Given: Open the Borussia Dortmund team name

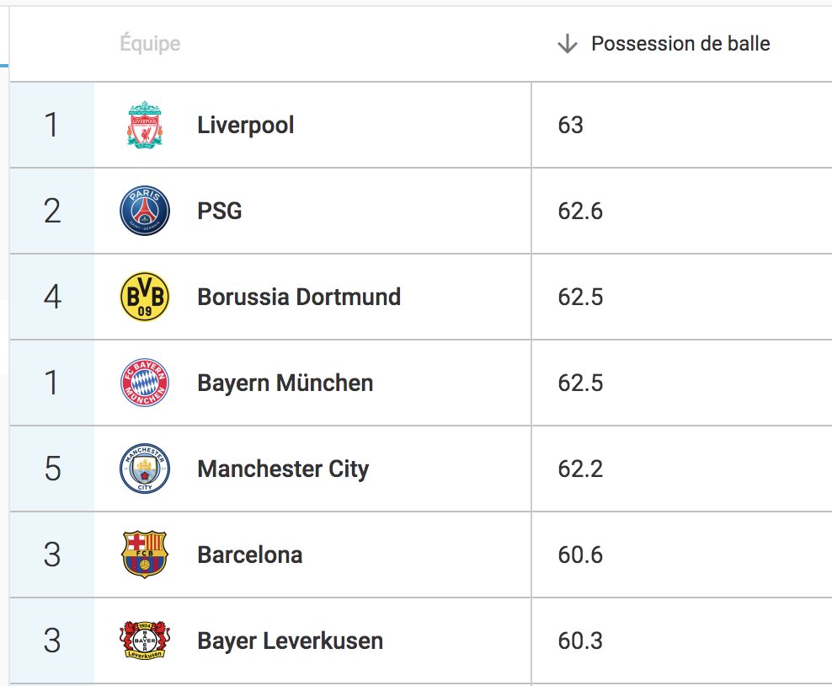Looking at the screenshot, I should [299, 297].
